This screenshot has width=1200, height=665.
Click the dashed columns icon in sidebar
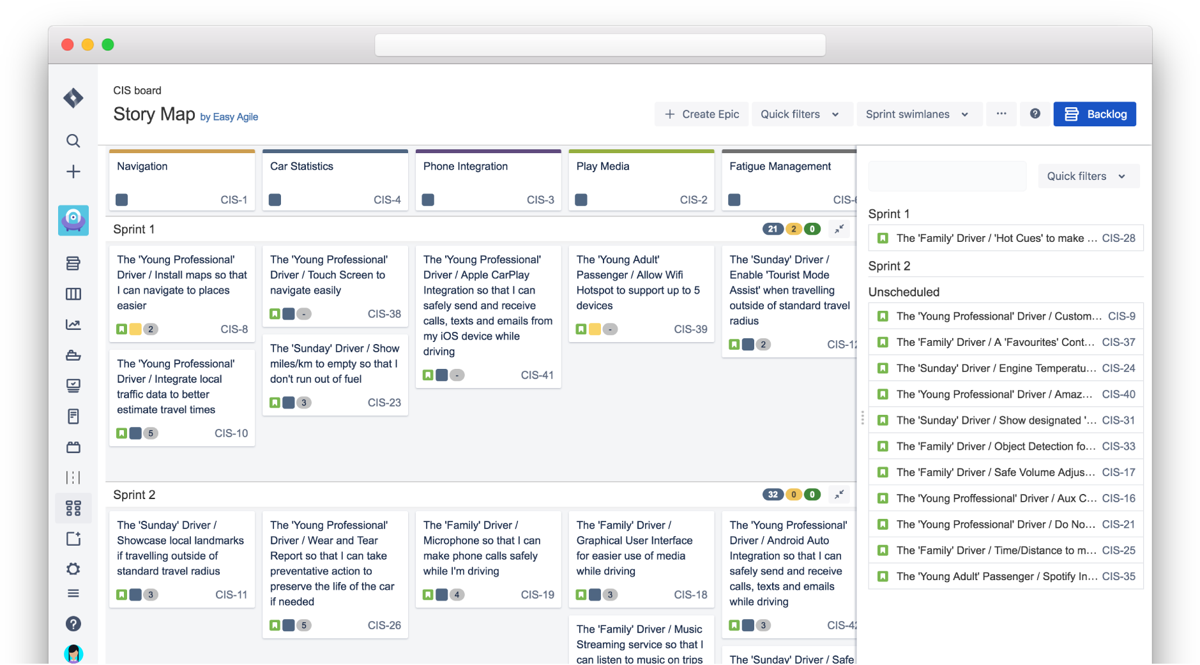[73, 477]
